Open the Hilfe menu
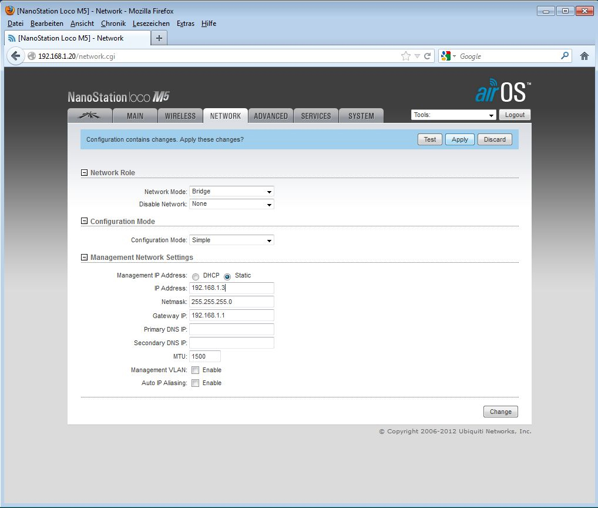 [x=209, y=24]
